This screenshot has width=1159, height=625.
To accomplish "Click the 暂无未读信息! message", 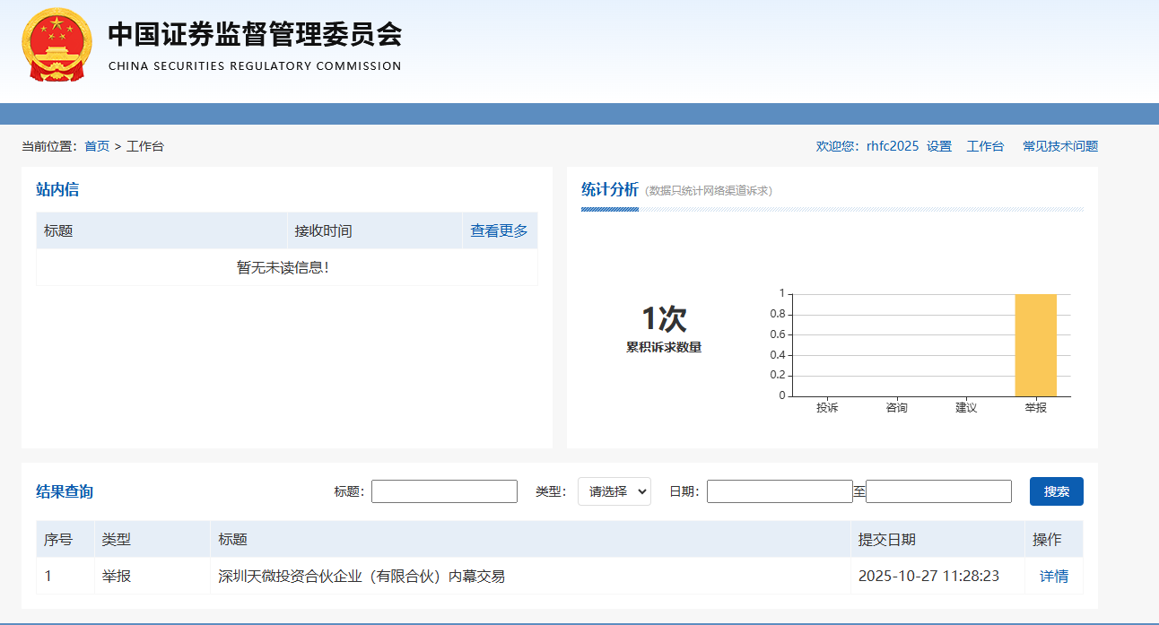I will point(283,267).
